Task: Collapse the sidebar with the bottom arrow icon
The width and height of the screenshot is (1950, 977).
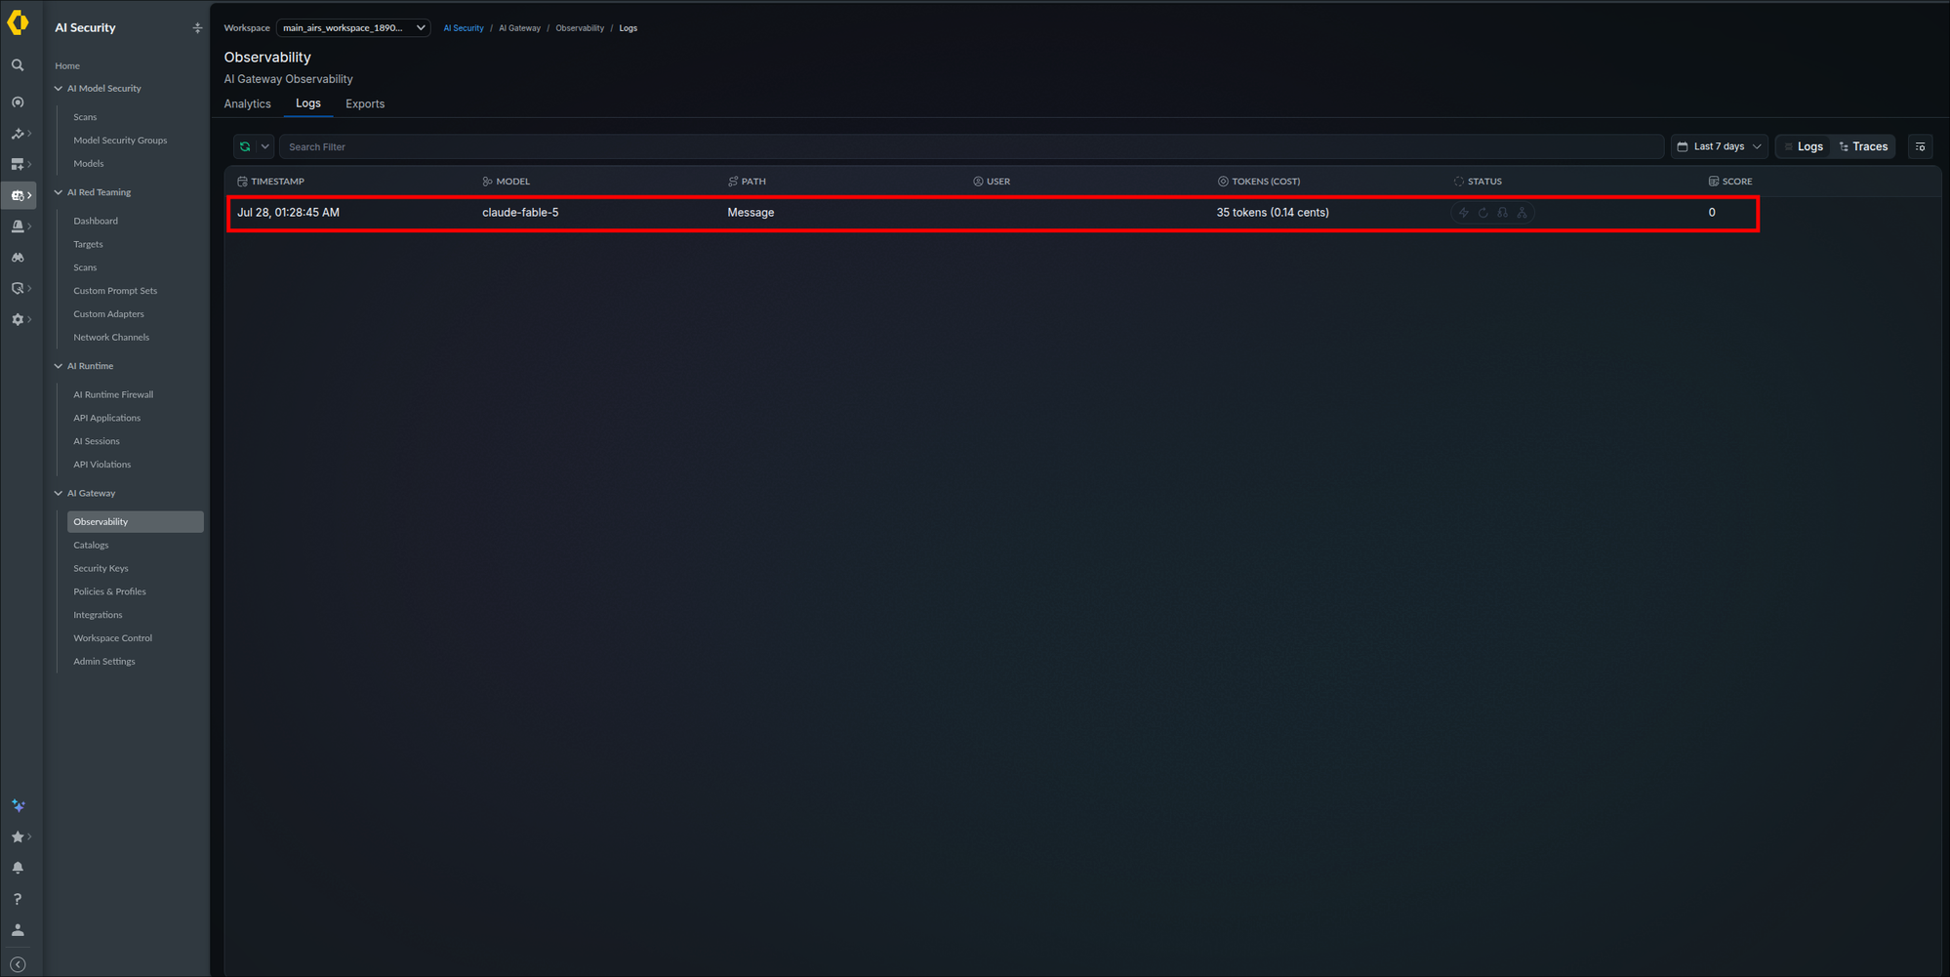Action: point(18,964)
